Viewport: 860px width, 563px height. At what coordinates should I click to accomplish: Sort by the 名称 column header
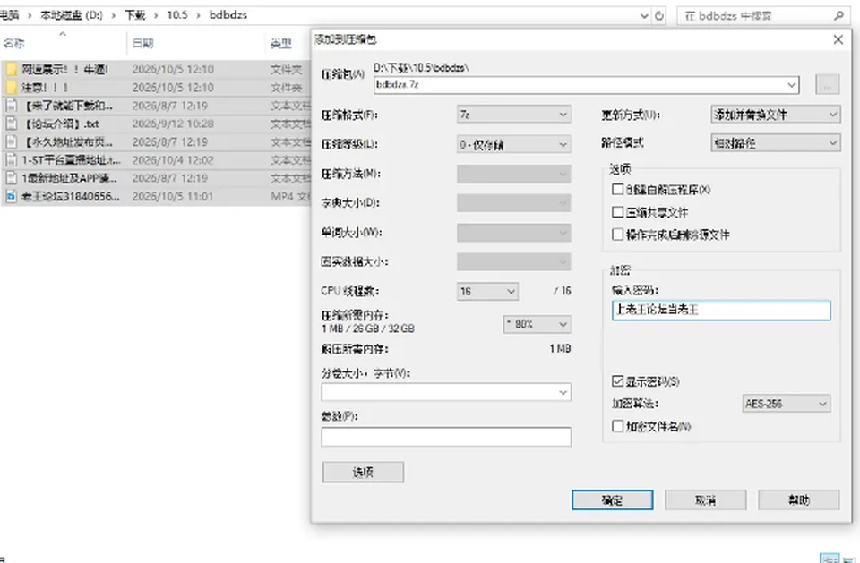pyautogui.click(x=13, y=43)
